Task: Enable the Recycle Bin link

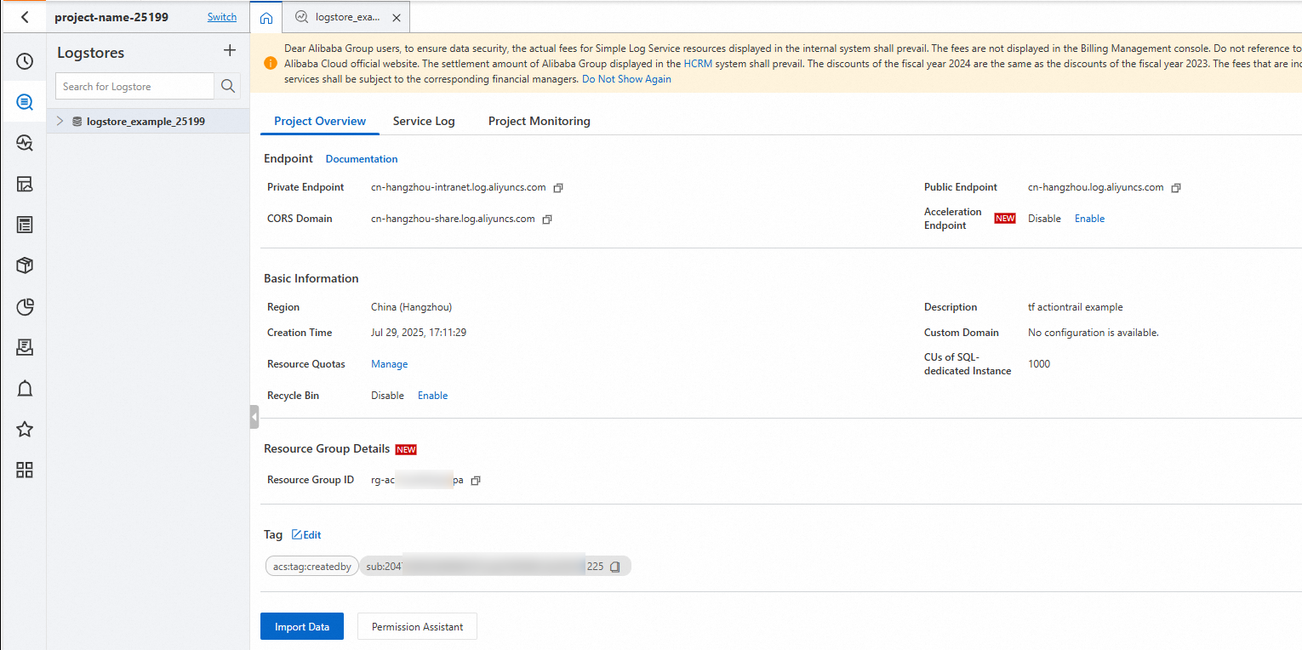Action: pos(432,396)
